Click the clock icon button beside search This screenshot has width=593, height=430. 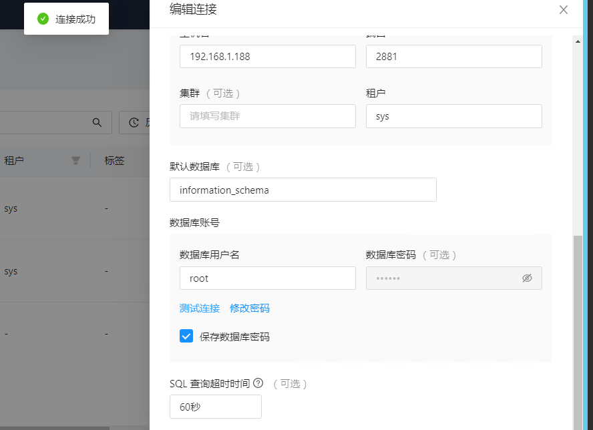tap(134, 122)
